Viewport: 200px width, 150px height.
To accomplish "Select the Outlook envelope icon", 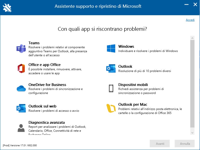I will (111, 68).
